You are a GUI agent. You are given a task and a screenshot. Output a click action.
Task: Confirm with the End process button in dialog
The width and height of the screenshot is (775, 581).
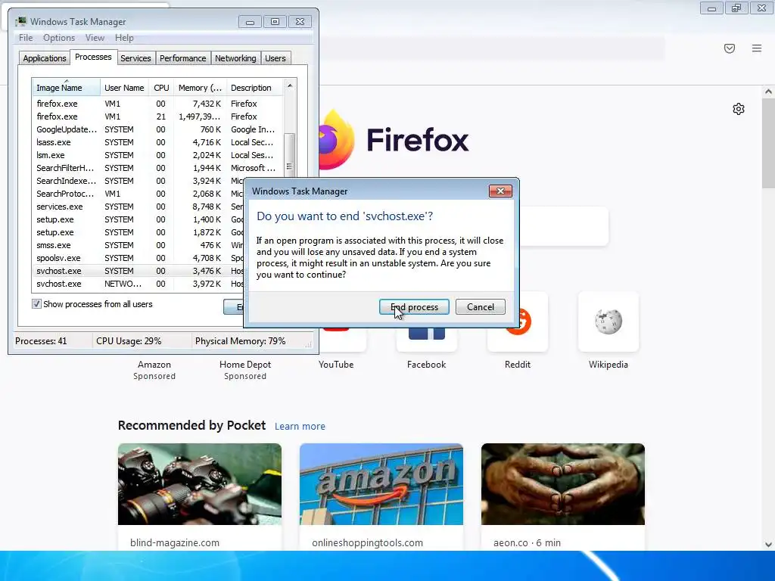[414, 307]
